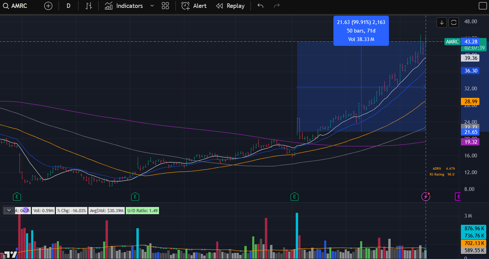Expand the favorite indicators dropdown arrow

point(152,6)
